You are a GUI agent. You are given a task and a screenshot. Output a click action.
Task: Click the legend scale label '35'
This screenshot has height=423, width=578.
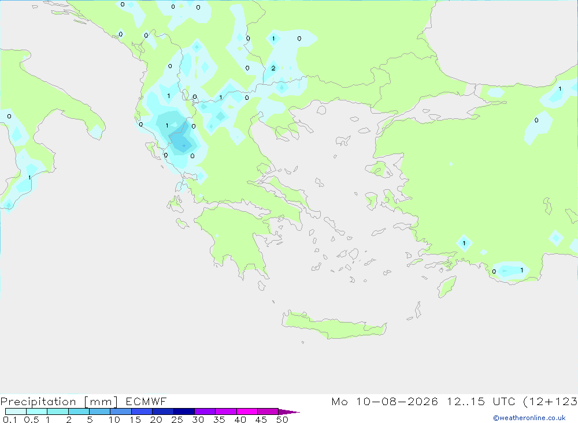(x=219, y=420)
